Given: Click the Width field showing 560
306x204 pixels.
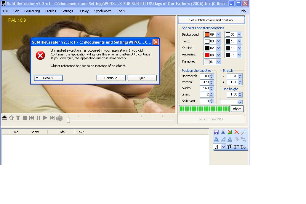Looking at the screenshot, I should [205, 88].
